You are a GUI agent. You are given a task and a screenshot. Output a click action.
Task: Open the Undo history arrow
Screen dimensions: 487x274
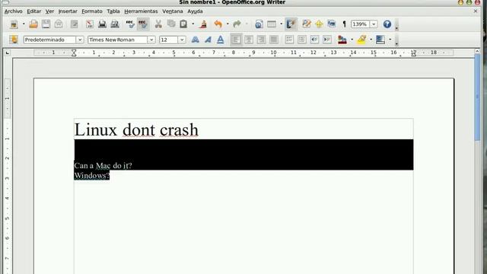[x=228, y=24]
